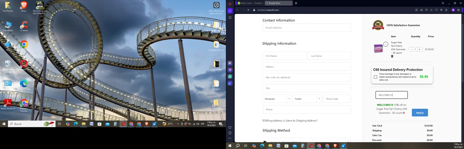Open the 27°C weather widget on taskbar
This screenshot has width=464, height=149.
tap(168, 124)
